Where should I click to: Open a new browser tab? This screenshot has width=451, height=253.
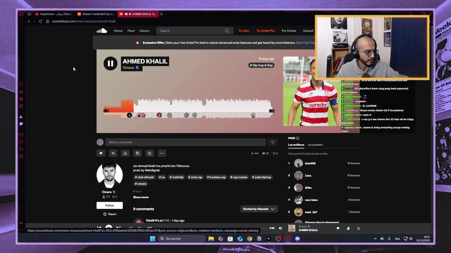point(161,14)
